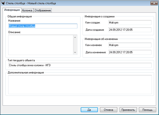Screen dimensions: 159x115
Task: Open help via the Помощь button
Action: pyautogui.click(x=147, y=110)
